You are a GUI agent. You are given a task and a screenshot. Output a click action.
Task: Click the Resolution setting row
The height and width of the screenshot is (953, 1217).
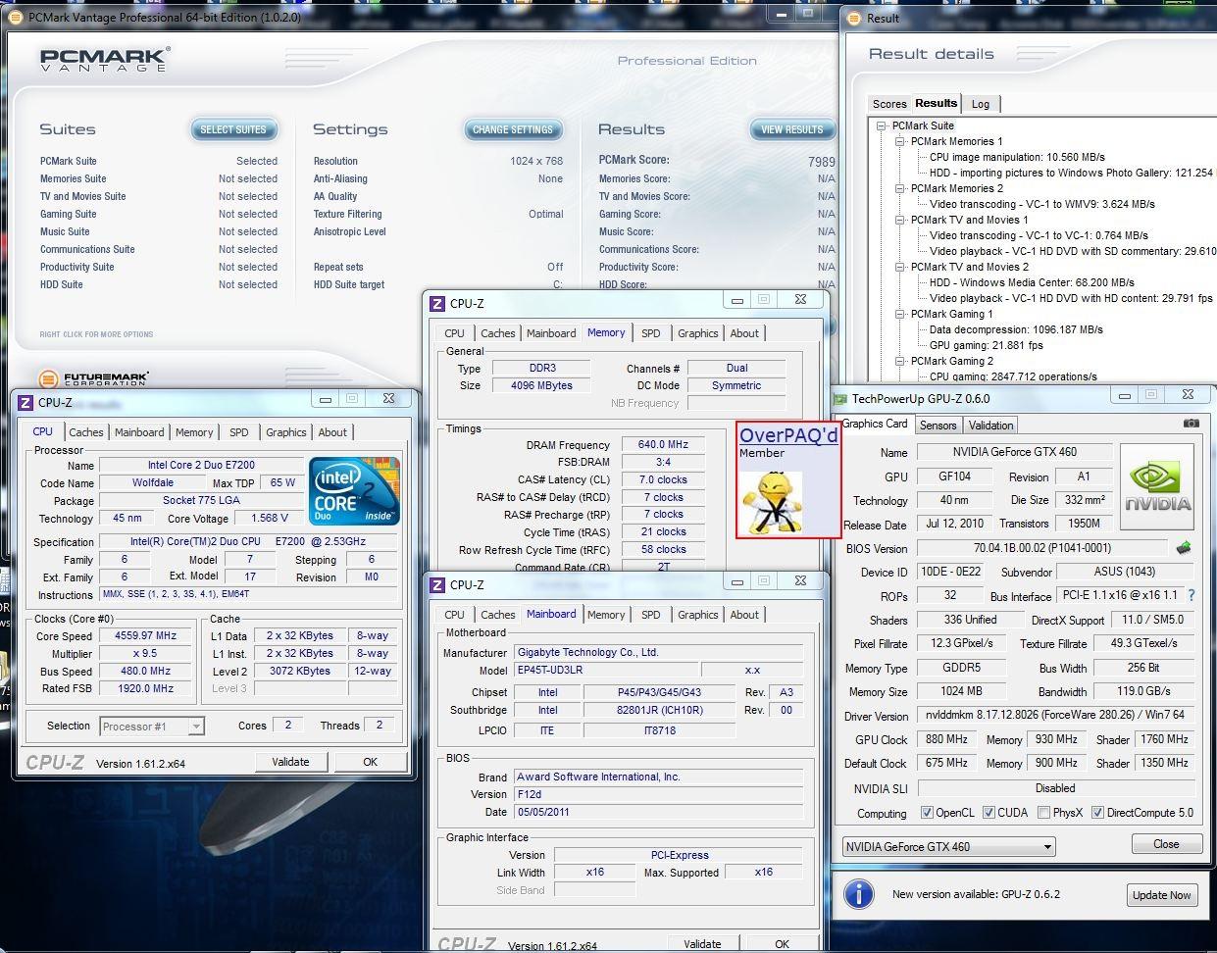[438, 161]
